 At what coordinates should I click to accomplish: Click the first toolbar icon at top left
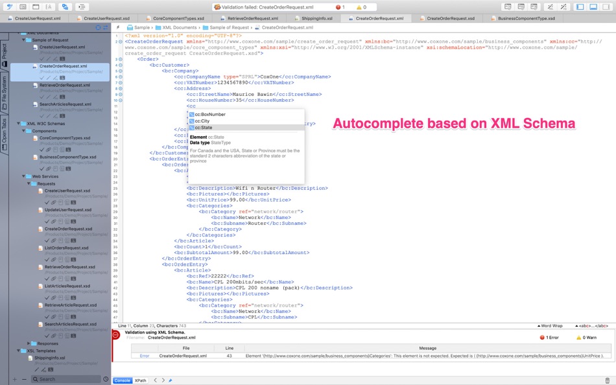(10, 6)
